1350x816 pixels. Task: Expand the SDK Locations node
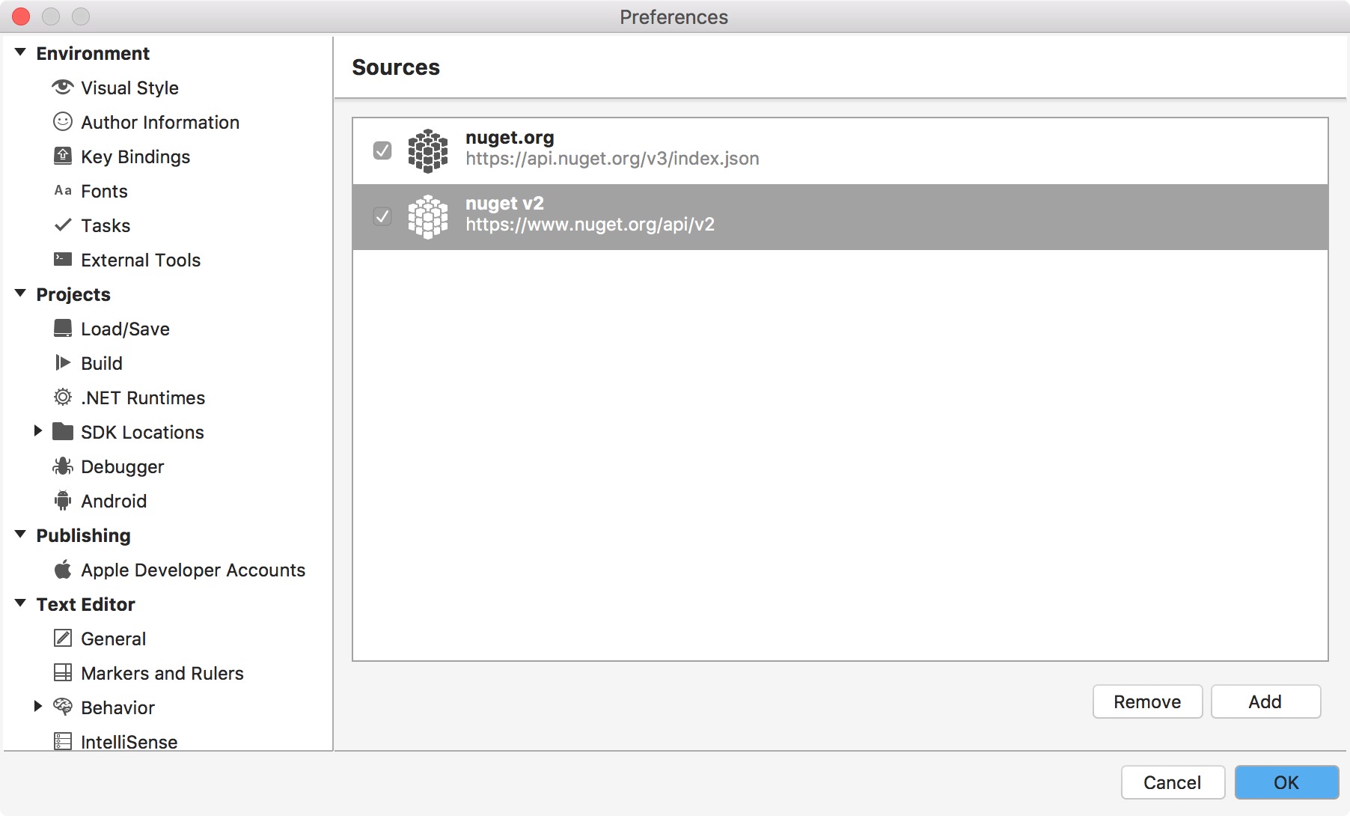point(38,430)
